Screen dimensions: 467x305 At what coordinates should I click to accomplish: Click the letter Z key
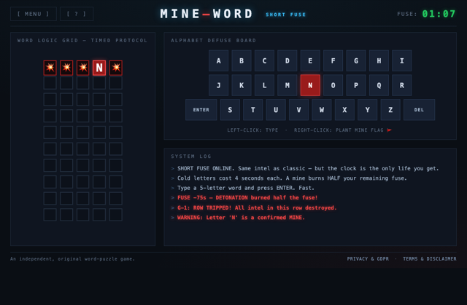(390, 110)
